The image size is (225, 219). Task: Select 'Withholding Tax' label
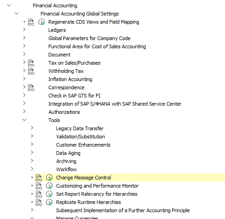[x=66, y=71]
